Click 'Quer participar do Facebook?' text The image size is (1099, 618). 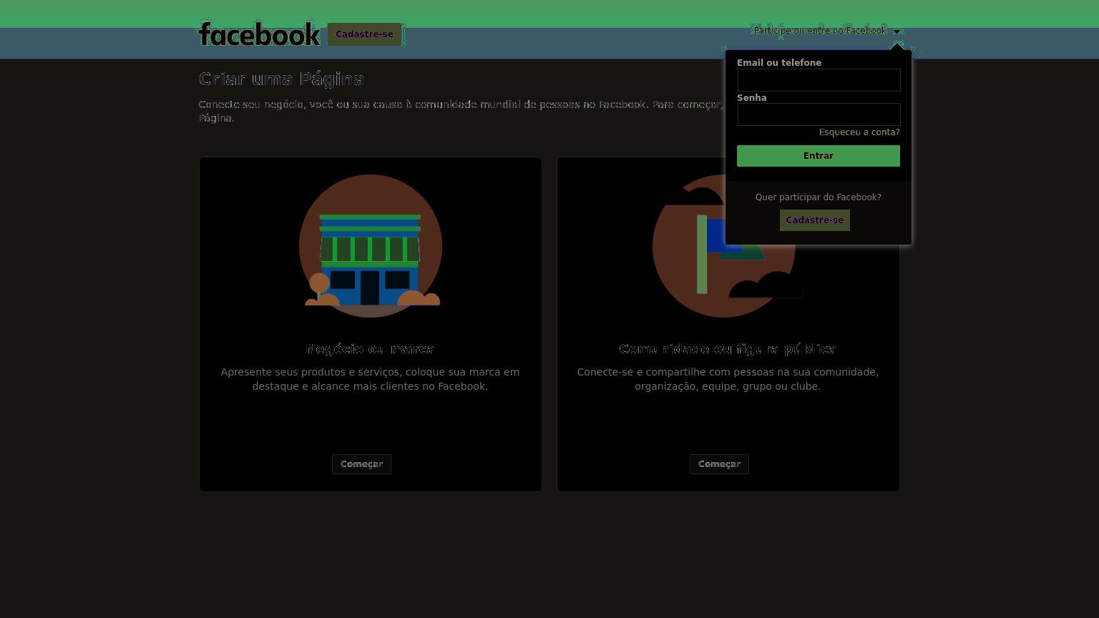819,197
